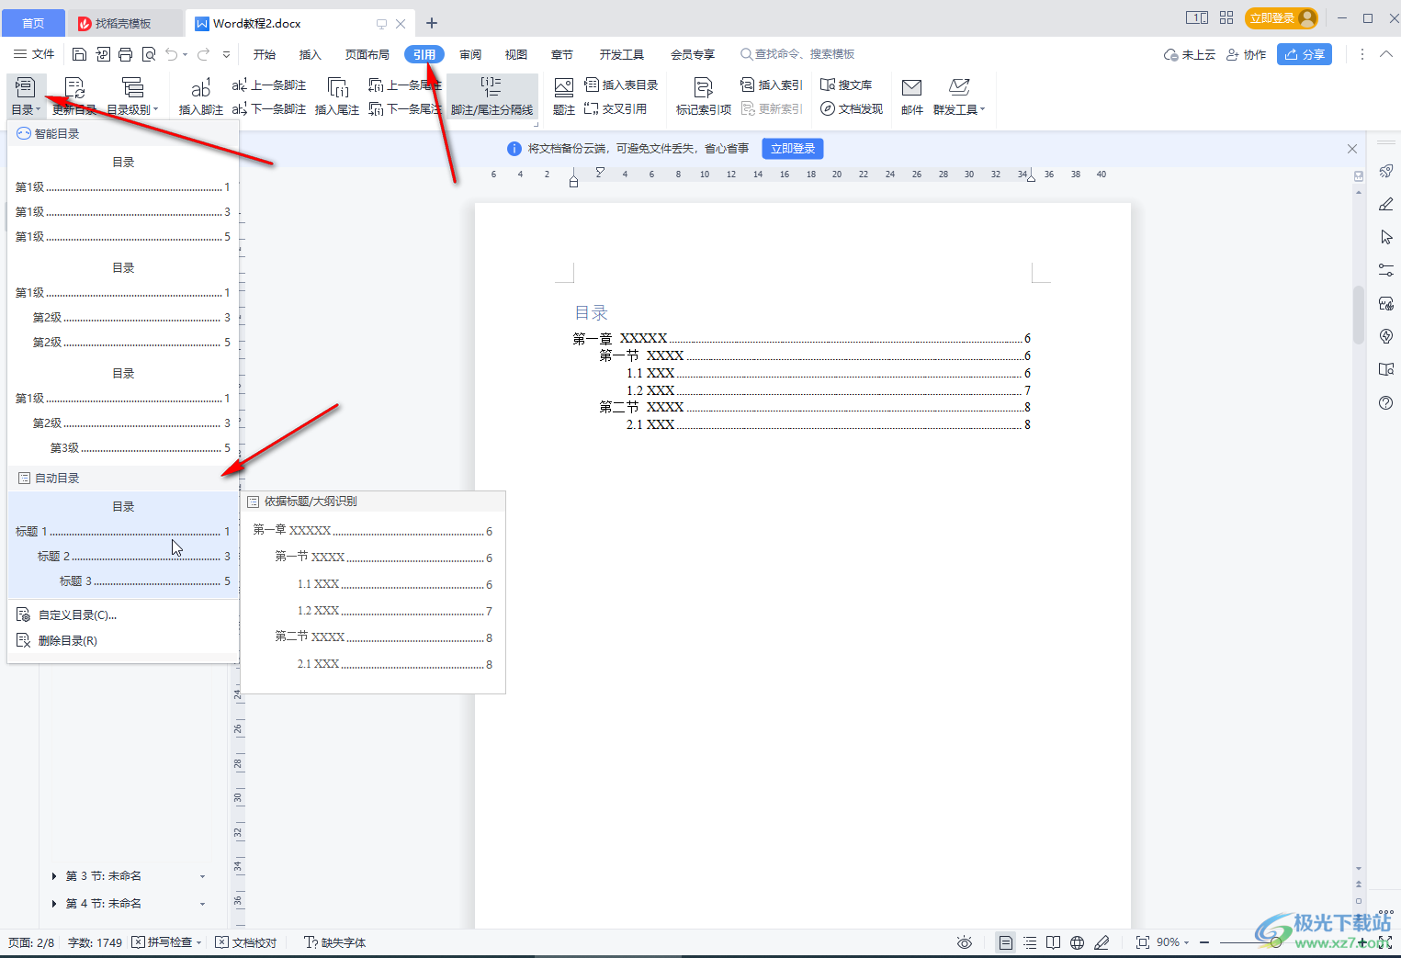Click the Update TOC (更新目录) icon
Image resolution: width=1401 pixels, height=958 pixels.
74,89
